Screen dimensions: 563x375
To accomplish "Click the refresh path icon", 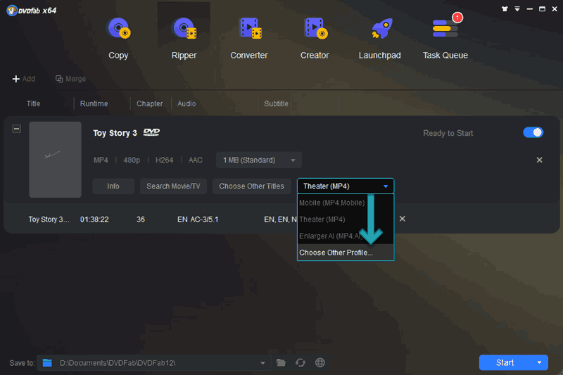I will pyautogui.click(x=301, y=363).
